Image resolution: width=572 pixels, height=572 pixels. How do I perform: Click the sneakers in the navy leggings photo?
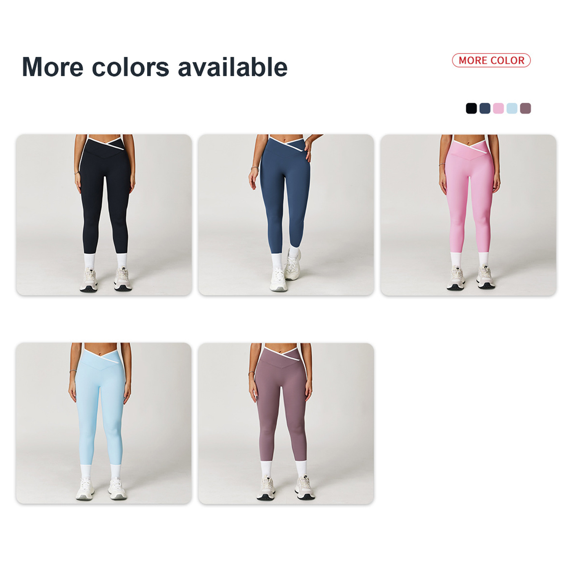(285, 270)
